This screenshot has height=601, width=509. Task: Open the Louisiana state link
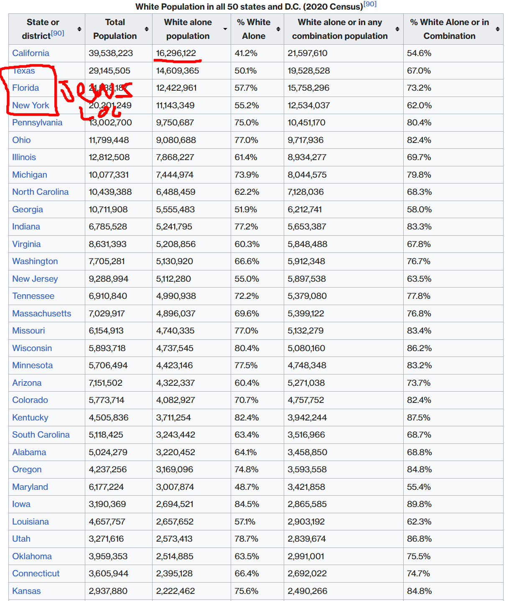[x=31, y=522]
